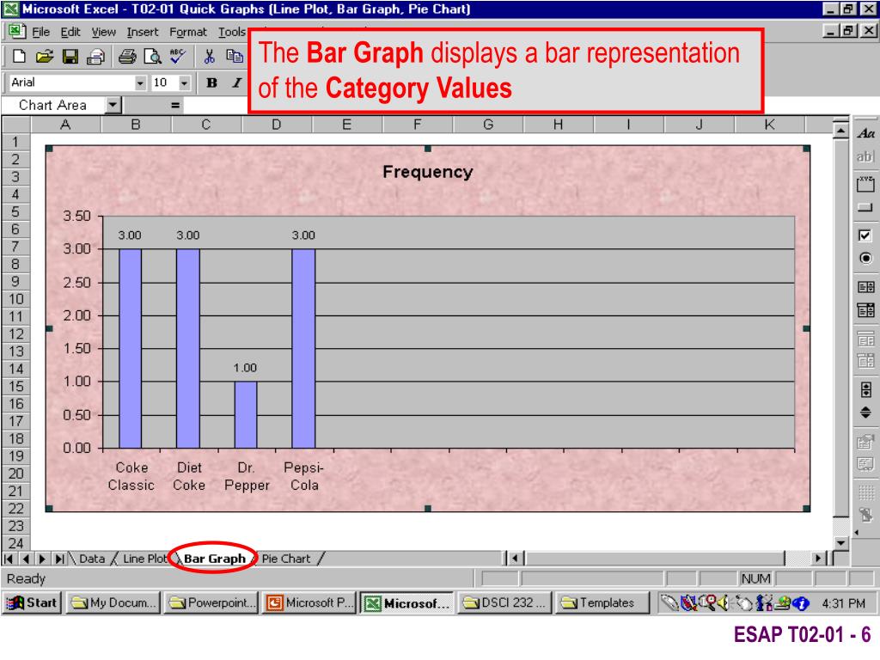Click the Run Dialog forms icon
Viewport: 880px width, 660px height.
[x=865, y=514]
